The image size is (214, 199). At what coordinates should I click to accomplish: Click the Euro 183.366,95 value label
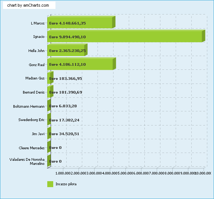pos(66,79)
